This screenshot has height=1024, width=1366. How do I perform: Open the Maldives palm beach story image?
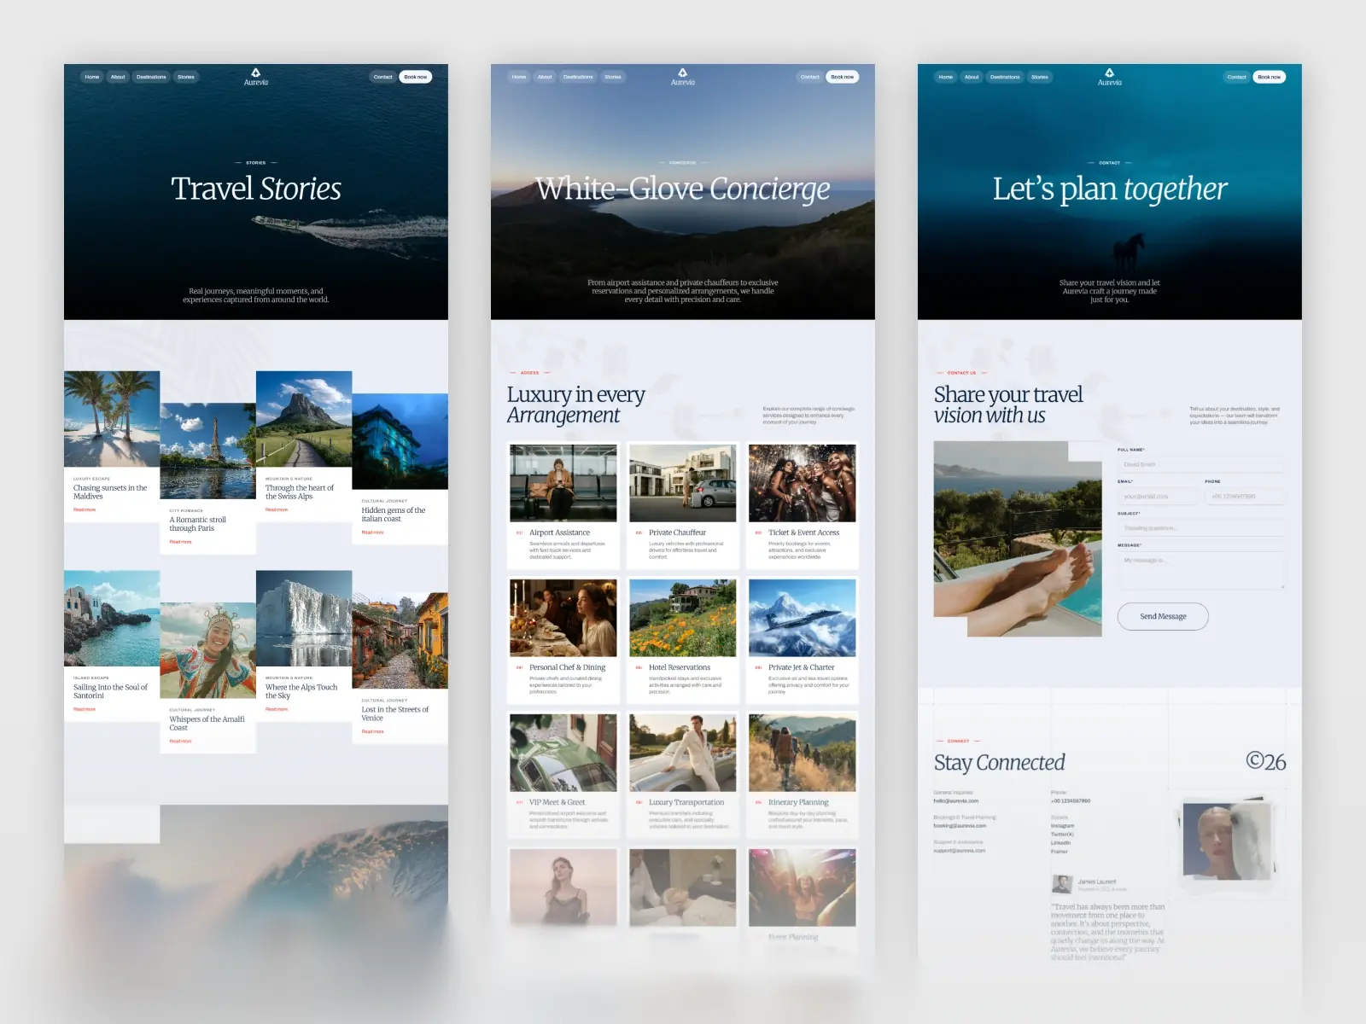pos(112,419)
